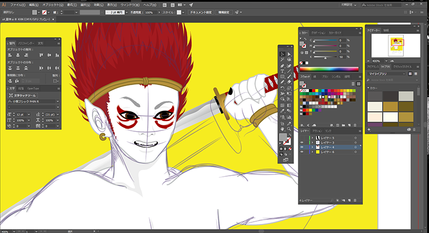Hide レイヤー 4 with eye icon
429x233 pixels.
(302, 147)
